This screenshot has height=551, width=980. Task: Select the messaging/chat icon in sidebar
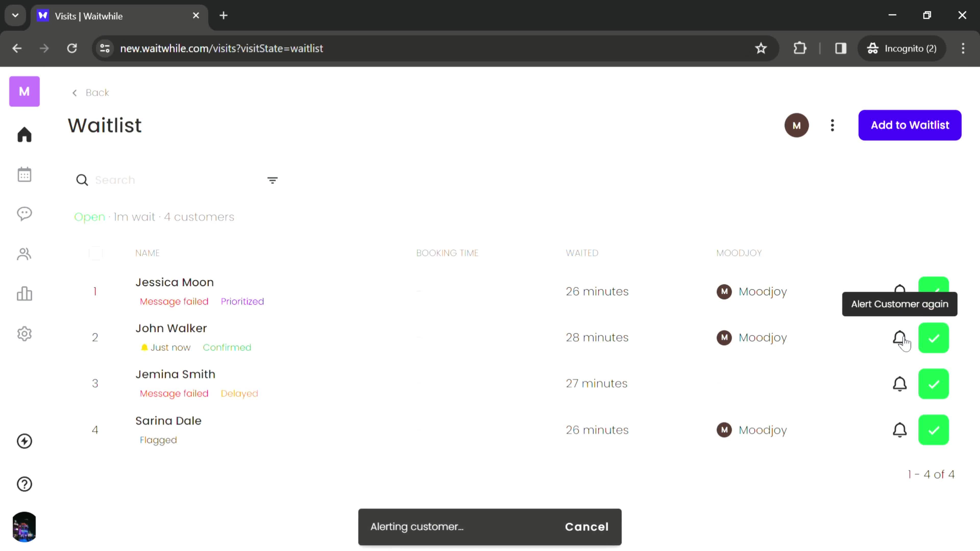24,215
